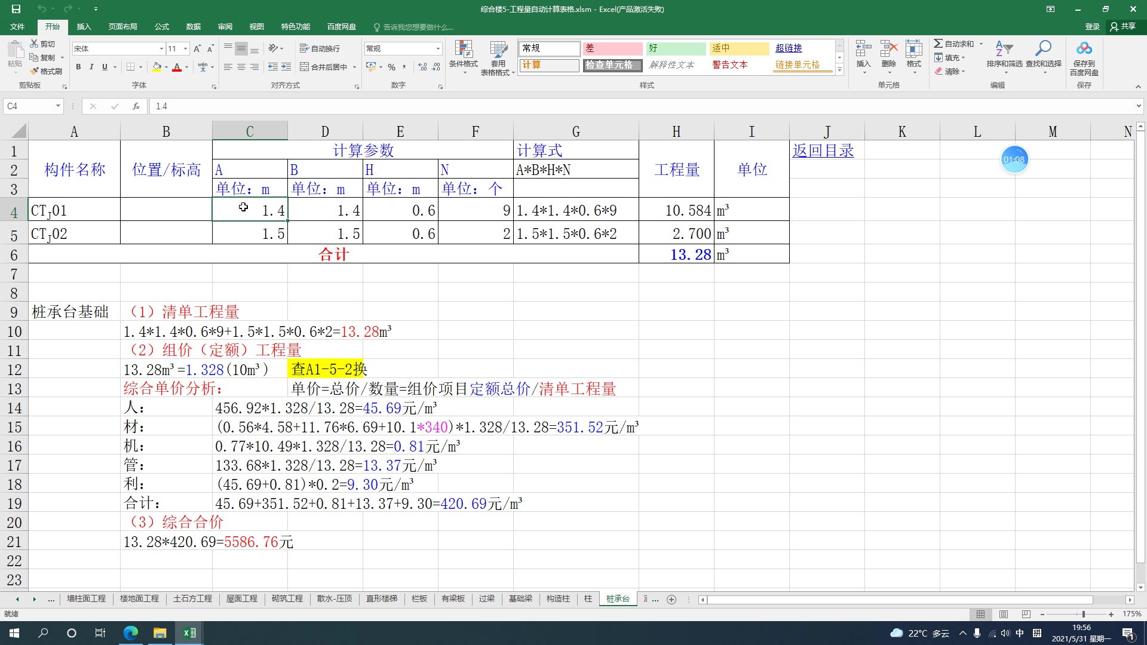Apply comma thousands separator style
Image resolution: width=1147 pixels, height=645 pixels.
(404, 67)
